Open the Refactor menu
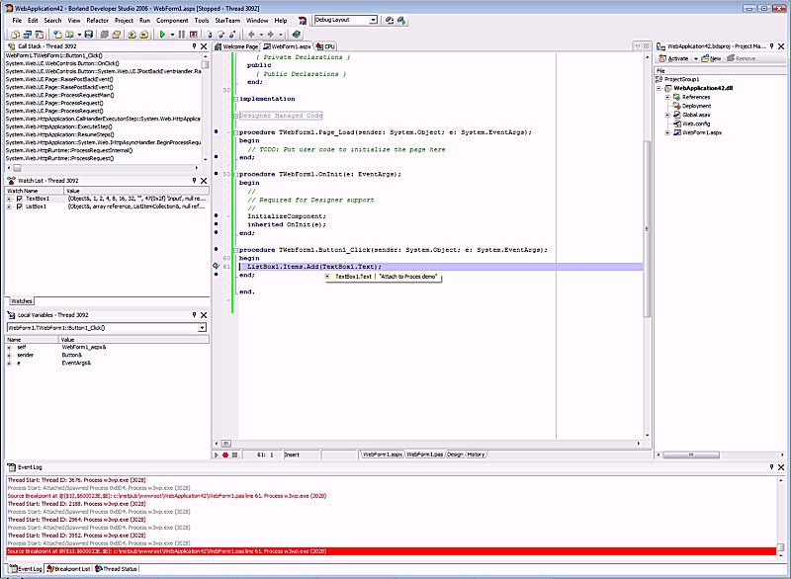 [97, 20]
